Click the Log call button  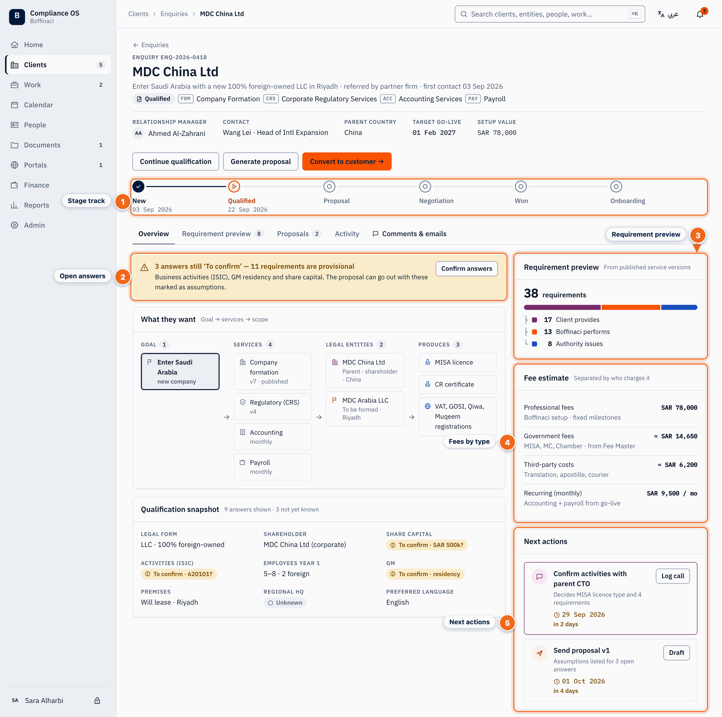(673, 576)
